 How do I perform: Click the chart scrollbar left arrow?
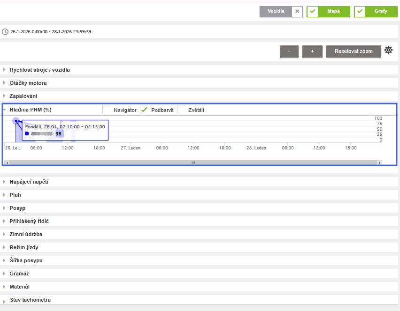click(7, 163)
